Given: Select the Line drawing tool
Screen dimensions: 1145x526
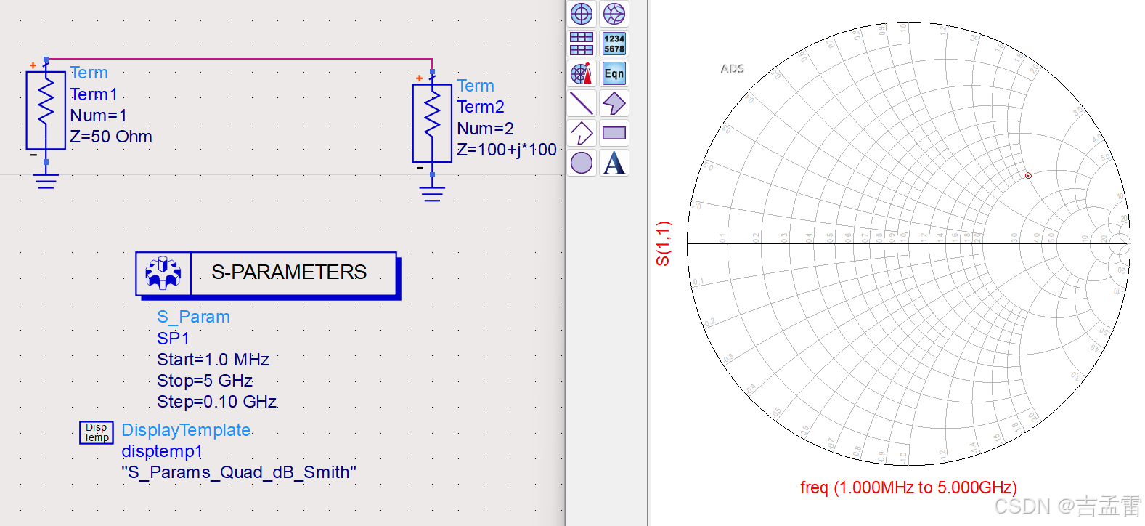Looking at the screenshot, I should pos(582,103).
